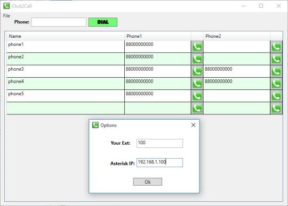Click empty Phone2 cell in phone1 row
The image size is (288, 206).
pos(237,46)
